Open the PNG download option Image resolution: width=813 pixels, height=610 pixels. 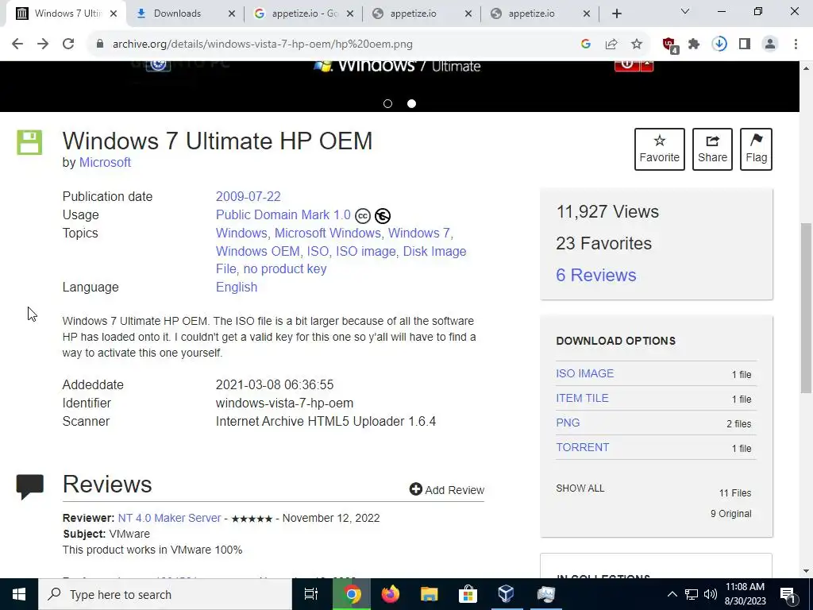pyautogui.click(x=568, y=423)
